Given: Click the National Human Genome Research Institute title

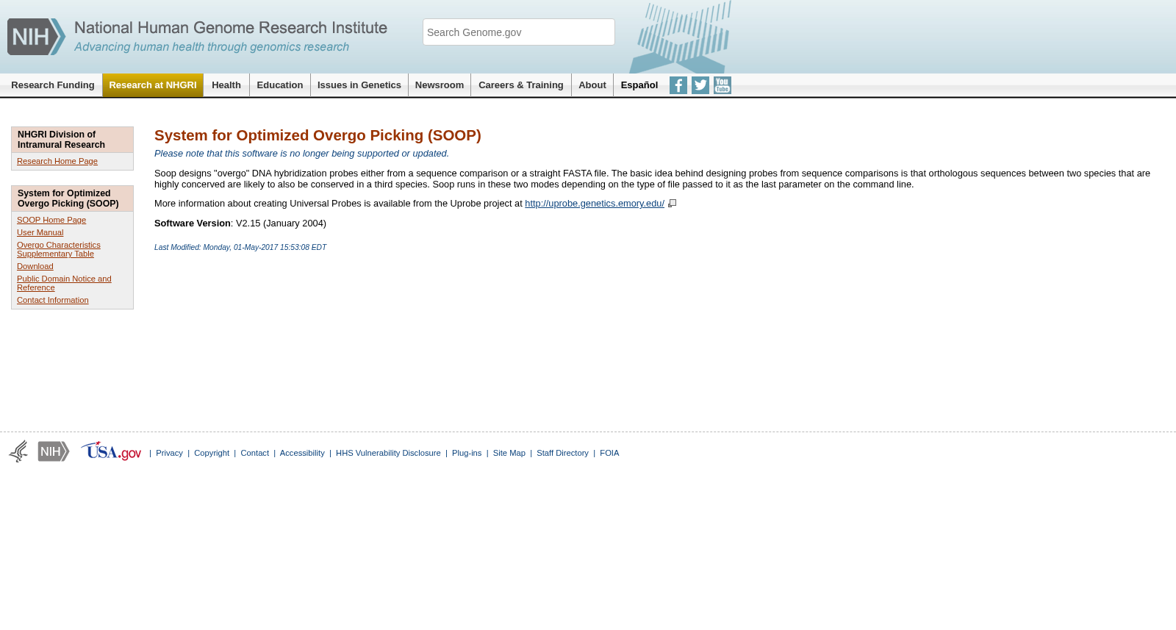Looking at the screenshot, I should pyautogui.click(x=231, y=28).
